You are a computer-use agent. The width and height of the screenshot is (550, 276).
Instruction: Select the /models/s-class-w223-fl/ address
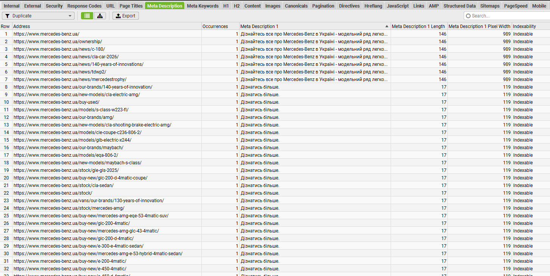[x=71, y=110]
